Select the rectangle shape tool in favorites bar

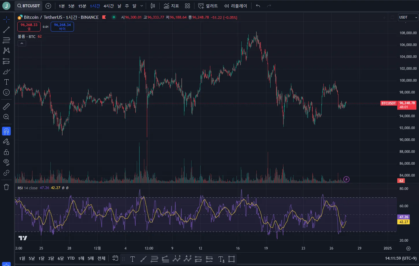coord(232,259)
